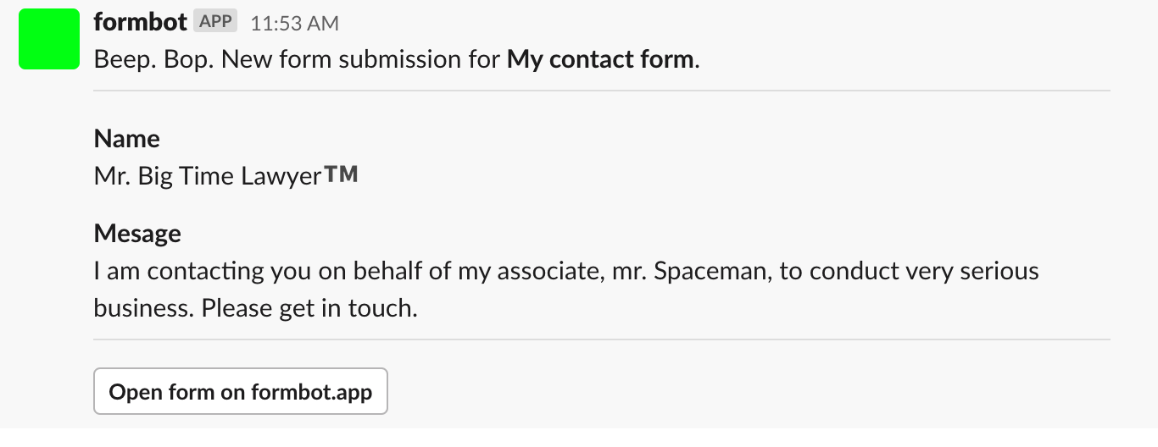Screen dimensions: 1158x447
Task: Open the formbot sender name profile
Action: click(x=140, y=23)
